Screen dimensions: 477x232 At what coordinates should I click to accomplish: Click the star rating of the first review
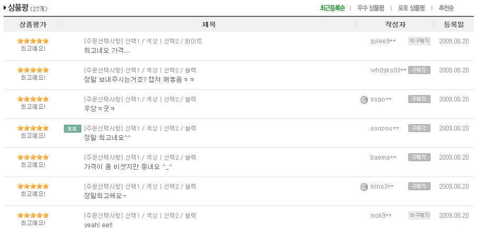coord(33,41)
